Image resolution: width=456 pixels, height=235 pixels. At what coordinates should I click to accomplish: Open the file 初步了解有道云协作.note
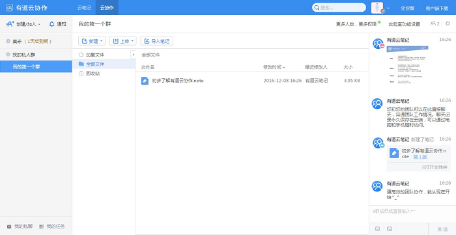click(178, 81)
